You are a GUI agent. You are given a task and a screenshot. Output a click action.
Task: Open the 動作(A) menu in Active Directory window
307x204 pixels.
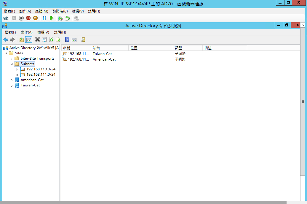click(27, 32)
